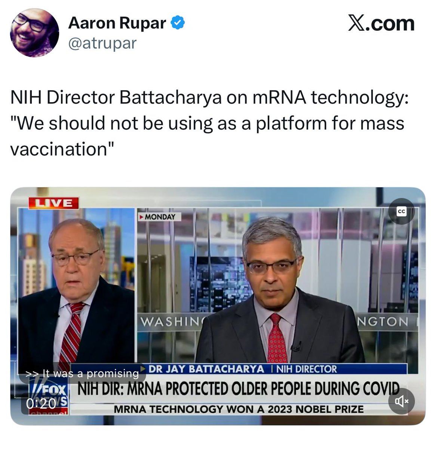Screen dimensions: 436x449
Task: Open the @atrupar handle link
Action: pyautogui.click(x=102, y=43)
